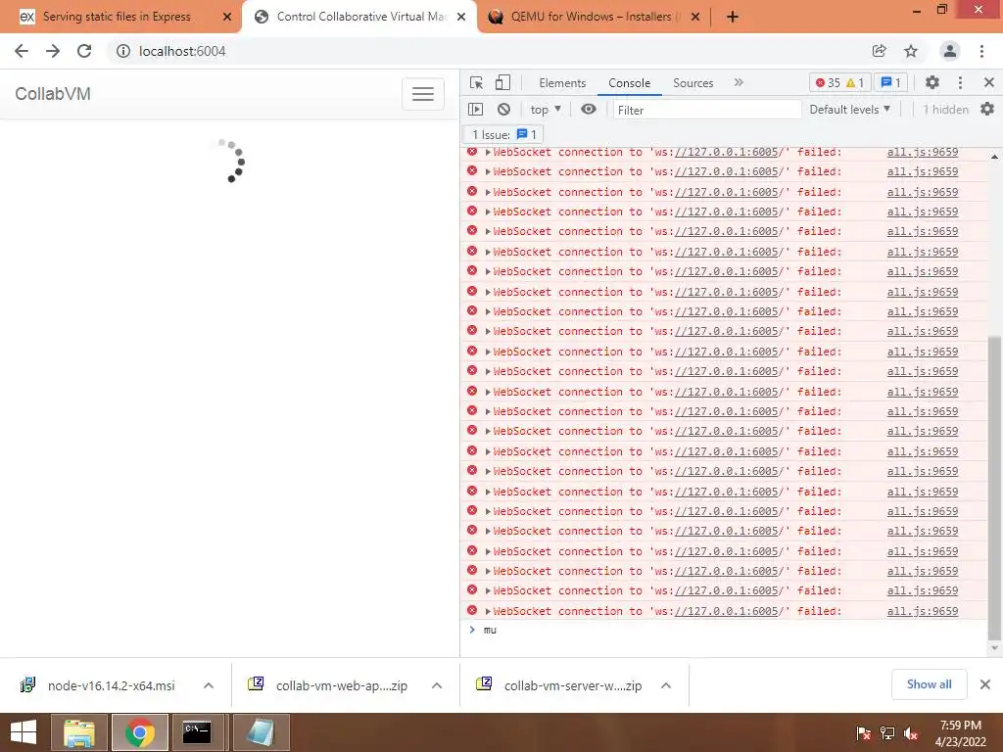
Task: Click the console scroll down arrow
Action: (x=994, y=648)
